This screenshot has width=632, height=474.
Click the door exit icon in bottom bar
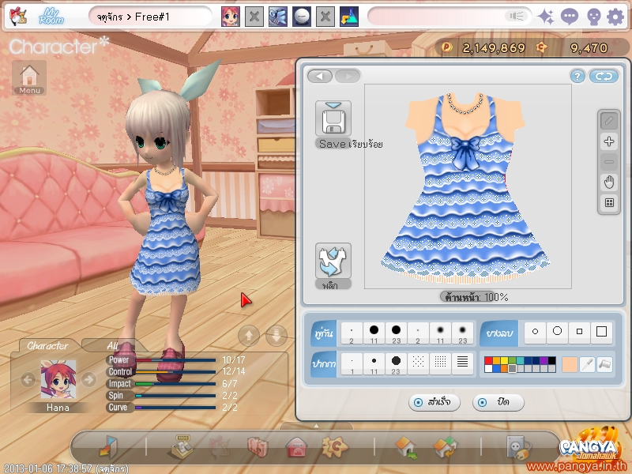[x=108, y=447]
